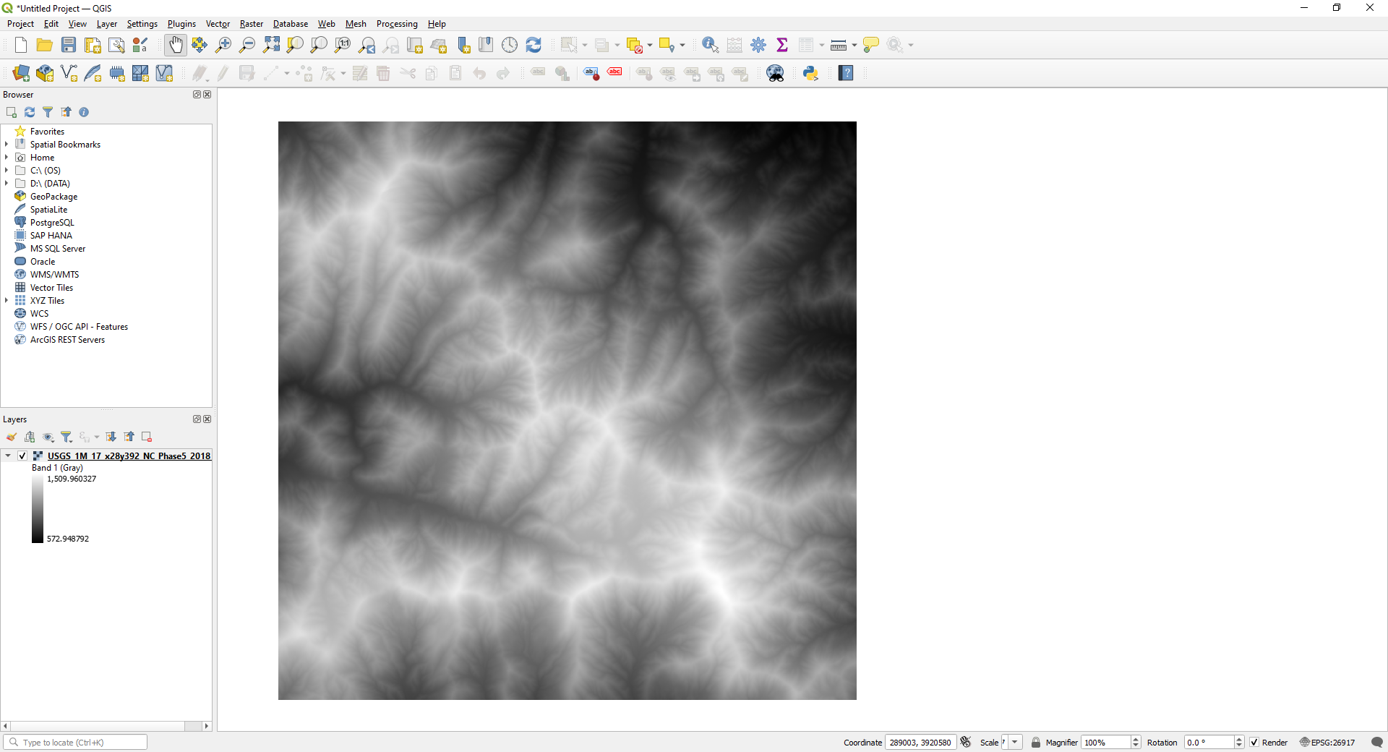Zoom to native resolution 1:1 icon
Viewport: 1388px width, 752px height.
[x=343, y=45]
